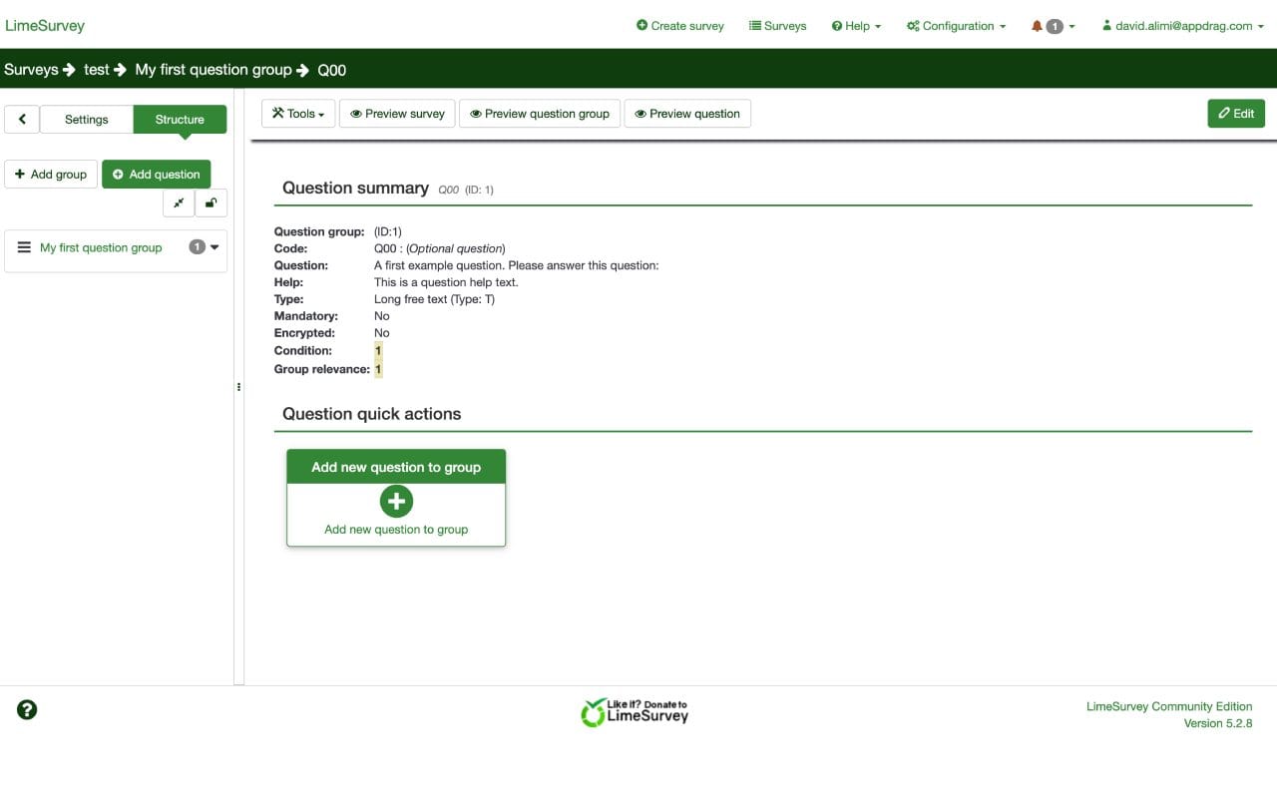Toggle collapse-all questions with the arrows icon
The width and height of the screenshot is (1277, 798).
pos(178,202)
